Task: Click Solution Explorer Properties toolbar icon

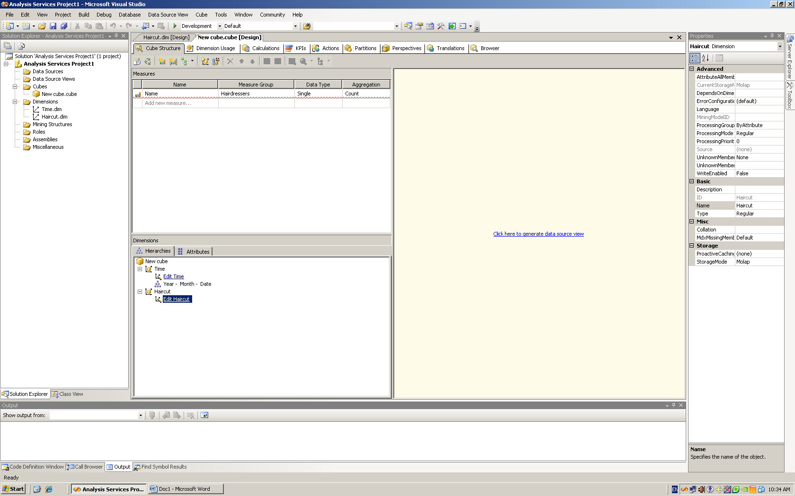Action: click(8, 46)
